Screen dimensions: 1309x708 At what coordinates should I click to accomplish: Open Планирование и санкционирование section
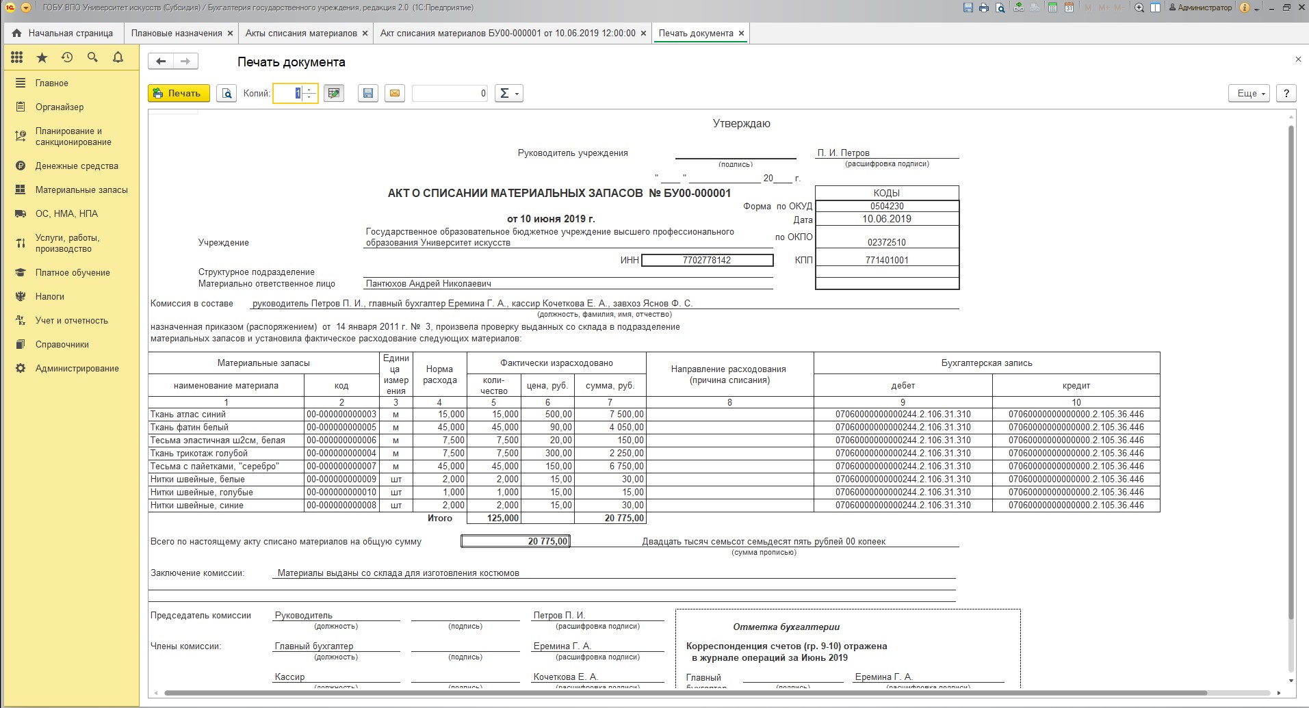(71, 136)
